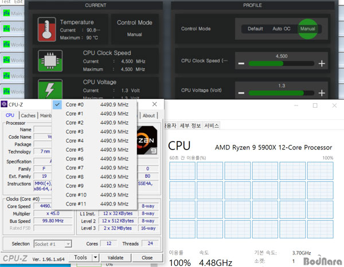Select Default control mode
The height and width of the screenshot is (267, 344).
tap(255, 29)
